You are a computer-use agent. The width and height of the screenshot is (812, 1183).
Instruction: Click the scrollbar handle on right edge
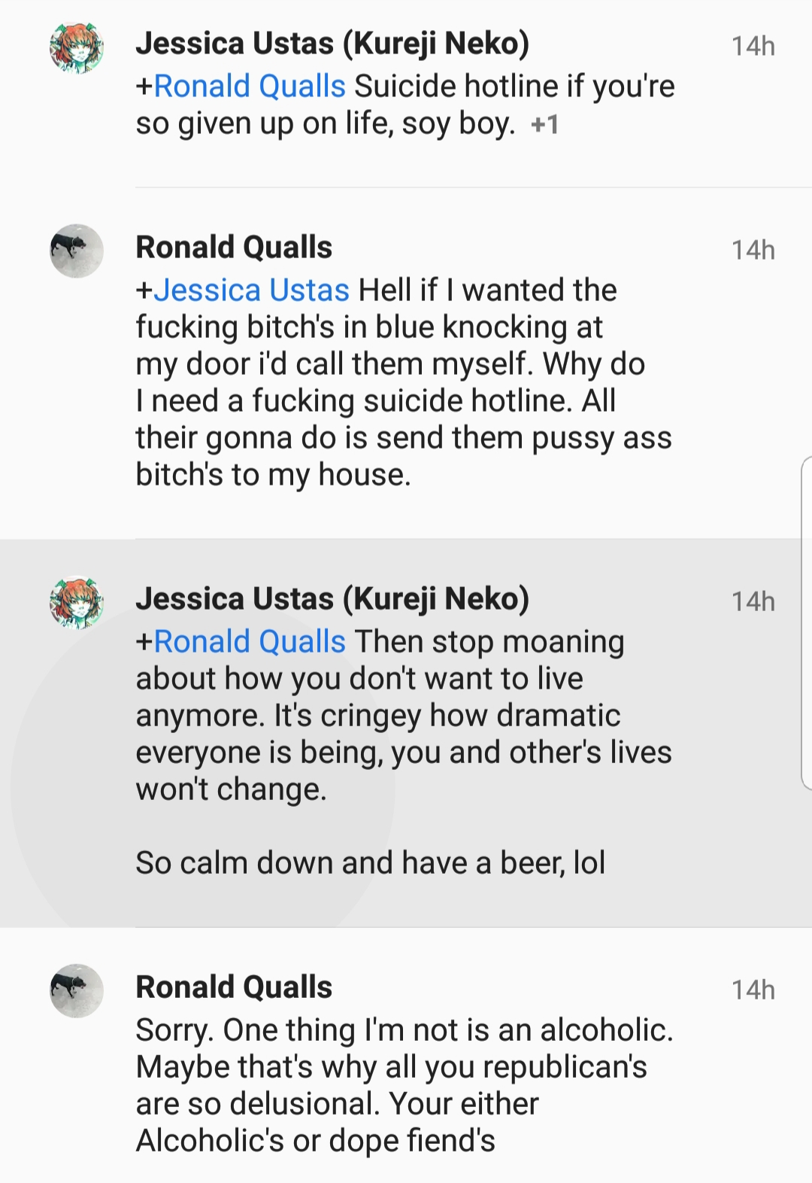pyautogui.click(x=807, y=622)
